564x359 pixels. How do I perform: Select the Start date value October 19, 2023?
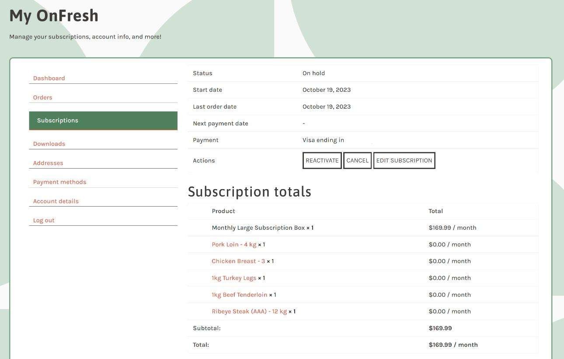327,90
